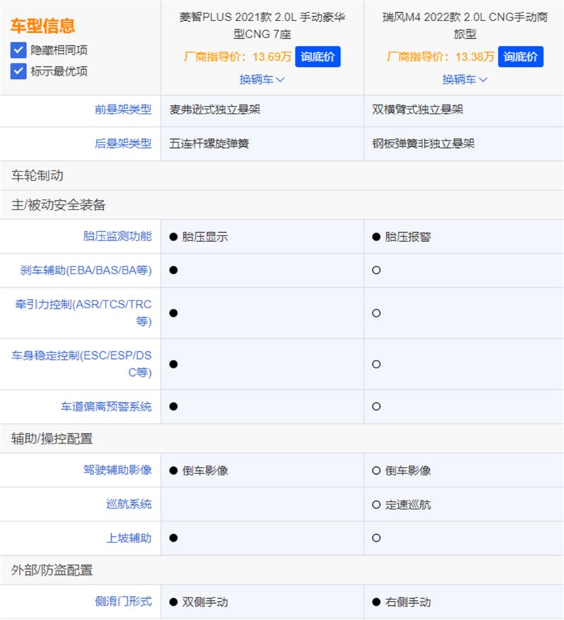Collapse the 辅助/操控配置 section header
This screenshot has width=564, height=620.
click(x=282, y=439)
